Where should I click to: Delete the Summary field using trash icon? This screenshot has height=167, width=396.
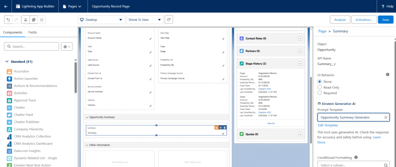coord(225,128)
